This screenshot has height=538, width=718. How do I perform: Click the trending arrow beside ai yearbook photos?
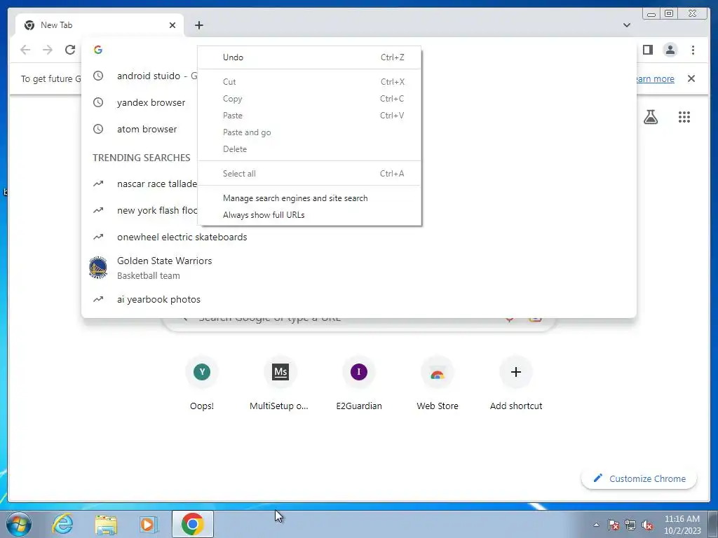pos(98,300)
